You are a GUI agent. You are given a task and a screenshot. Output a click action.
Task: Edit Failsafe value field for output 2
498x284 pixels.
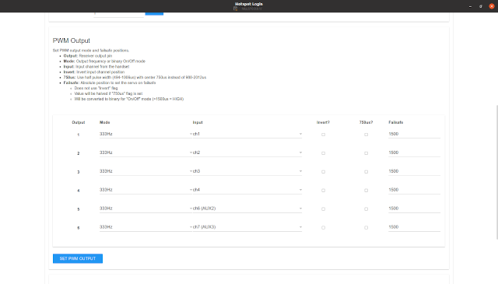414,153
